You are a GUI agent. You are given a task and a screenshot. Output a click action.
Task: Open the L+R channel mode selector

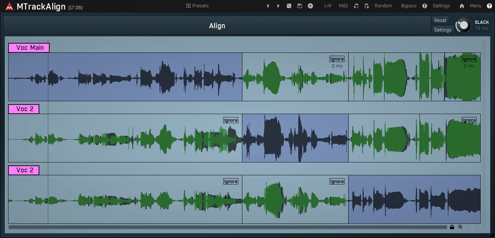[327, 6]
